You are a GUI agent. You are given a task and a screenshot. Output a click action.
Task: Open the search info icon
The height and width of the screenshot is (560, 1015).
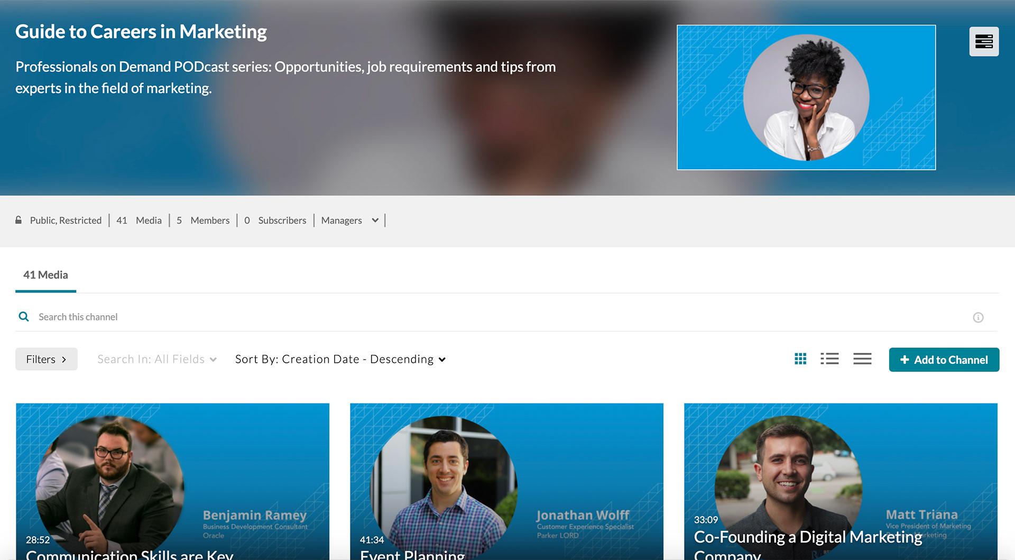pyautogui.click(x=978, y=317)
